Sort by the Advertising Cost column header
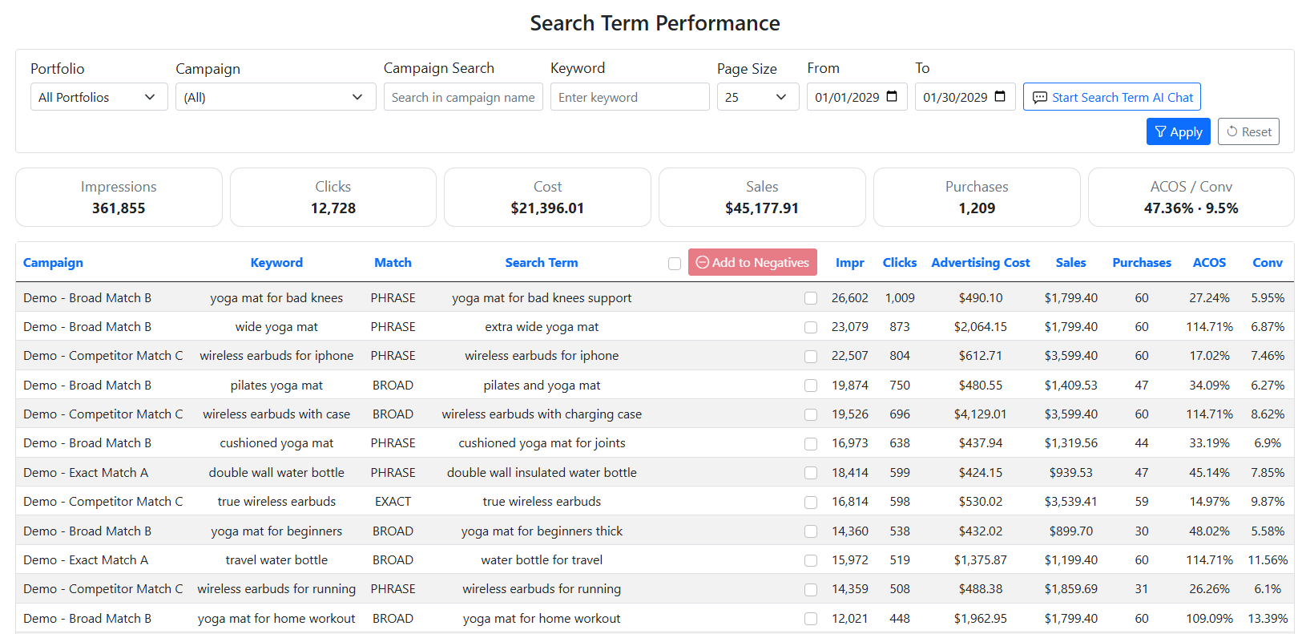Image resolution: width=1306 pixels, height=634 pixels. point(980,263)
